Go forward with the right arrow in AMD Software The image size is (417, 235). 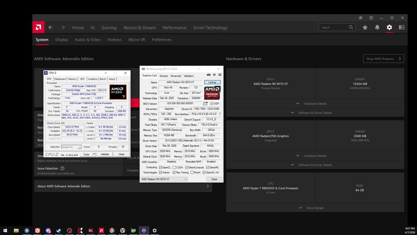tap(63, 27)
